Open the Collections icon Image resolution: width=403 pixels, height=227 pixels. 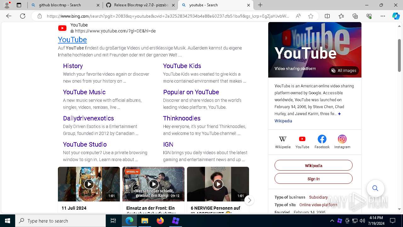pos(355,16)
